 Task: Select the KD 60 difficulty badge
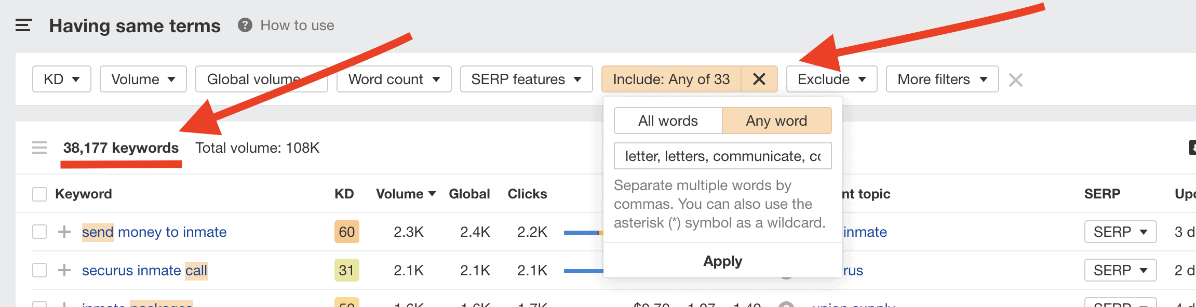pyautogui.click(x=347, y=232)
